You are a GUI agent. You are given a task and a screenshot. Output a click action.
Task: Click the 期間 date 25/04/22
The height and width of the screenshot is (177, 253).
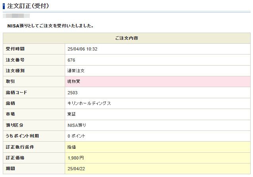click(76, 169)
